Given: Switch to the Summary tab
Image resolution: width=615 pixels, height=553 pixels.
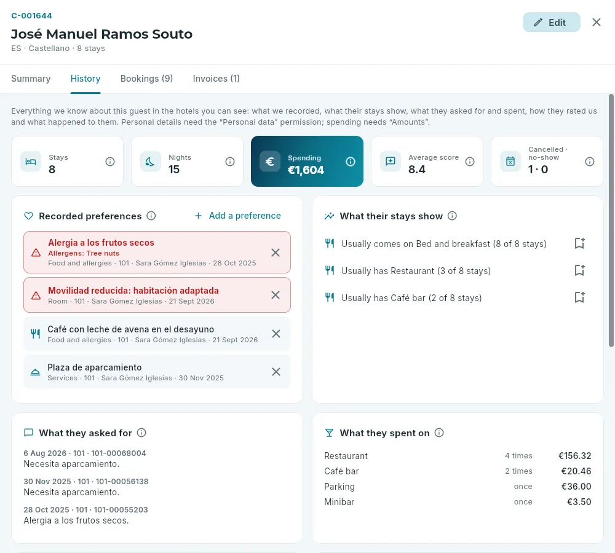Looking at the screenshot, I should tap(31, 79).
